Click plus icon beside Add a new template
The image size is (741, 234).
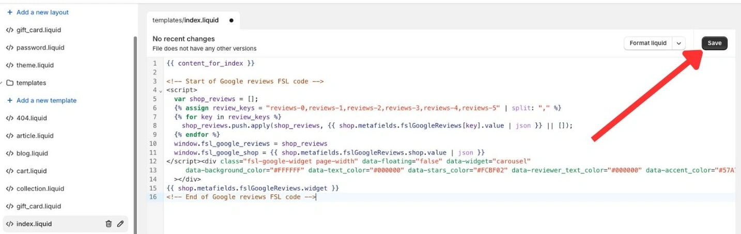[10, 101]
